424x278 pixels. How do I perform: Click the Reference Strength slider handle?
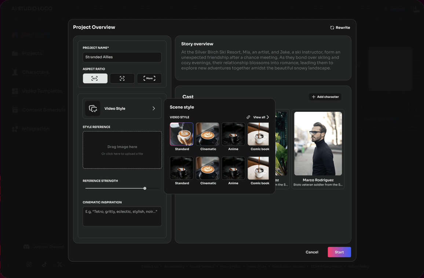coord(145,188)
